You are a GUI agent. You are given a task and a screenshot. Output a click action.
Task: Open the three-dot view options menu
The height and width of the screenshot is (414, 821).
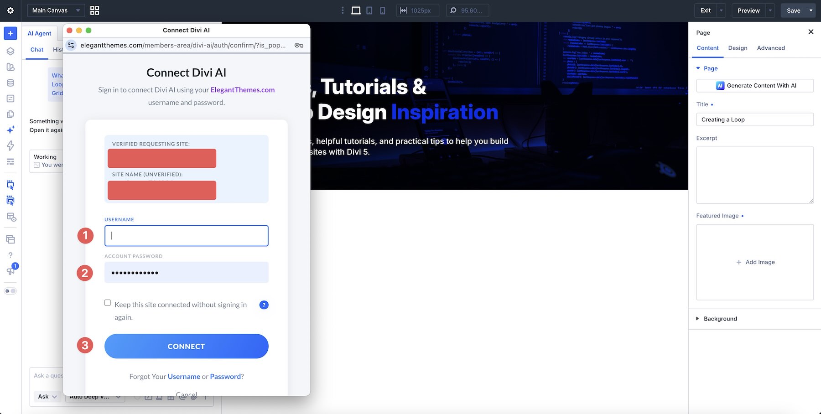[x=343, y=10]
